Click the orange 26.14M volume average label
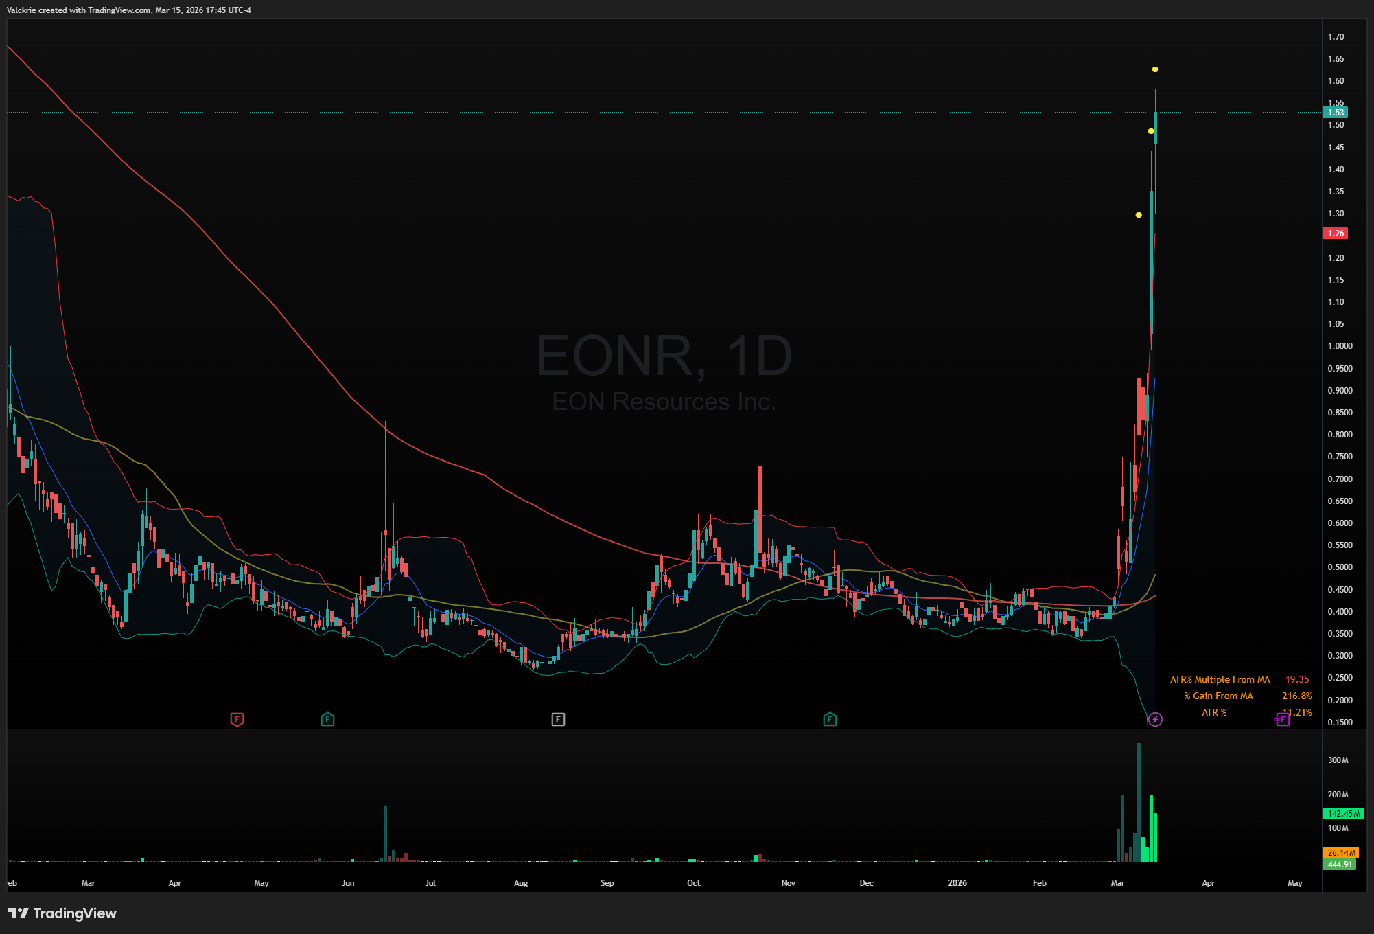This screenshot has height=934, width=1374. (1340, 852)
